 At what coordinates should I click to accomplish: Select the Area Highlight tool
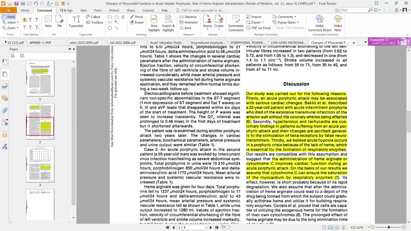154,23
